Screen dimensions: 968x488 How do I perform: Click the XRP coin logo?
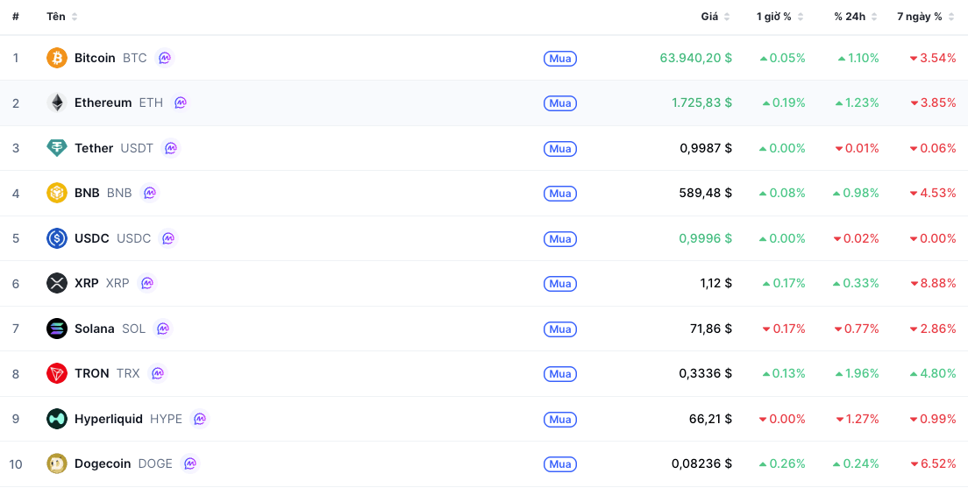click(x=57, y=283)
